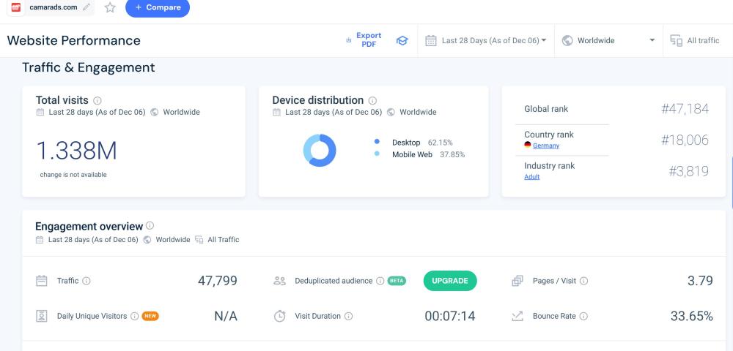
Task: Click the Compare button
Action: point(158,8)
